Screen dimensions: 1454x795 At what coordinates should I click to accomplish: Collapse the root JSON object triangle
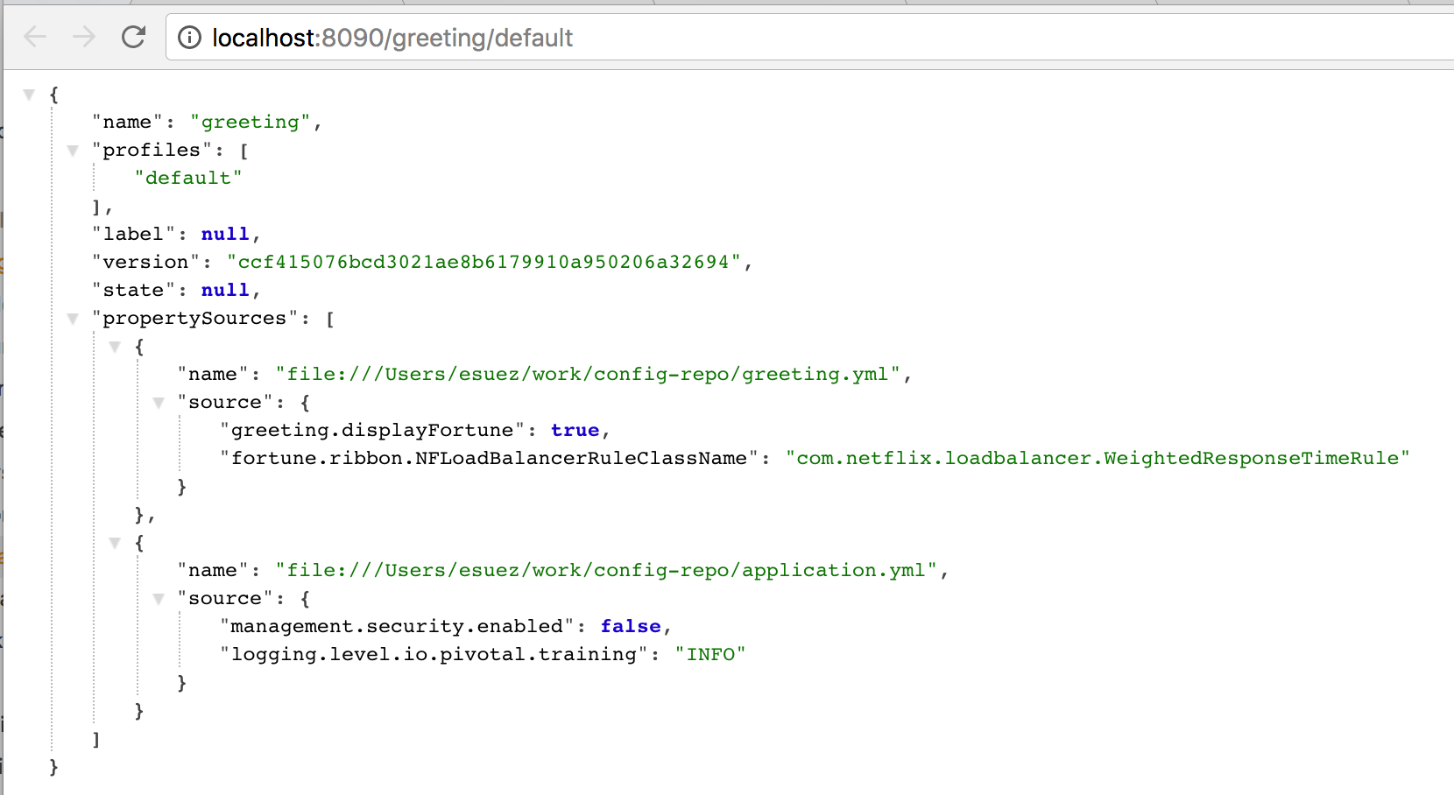[x=29, y=95]
